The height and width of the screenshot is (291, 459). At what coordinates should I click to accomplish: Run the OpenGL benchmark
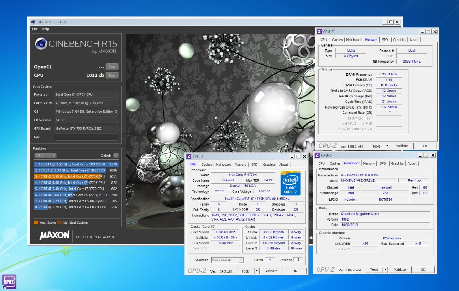pyautogui.click(x=112, y=67)
